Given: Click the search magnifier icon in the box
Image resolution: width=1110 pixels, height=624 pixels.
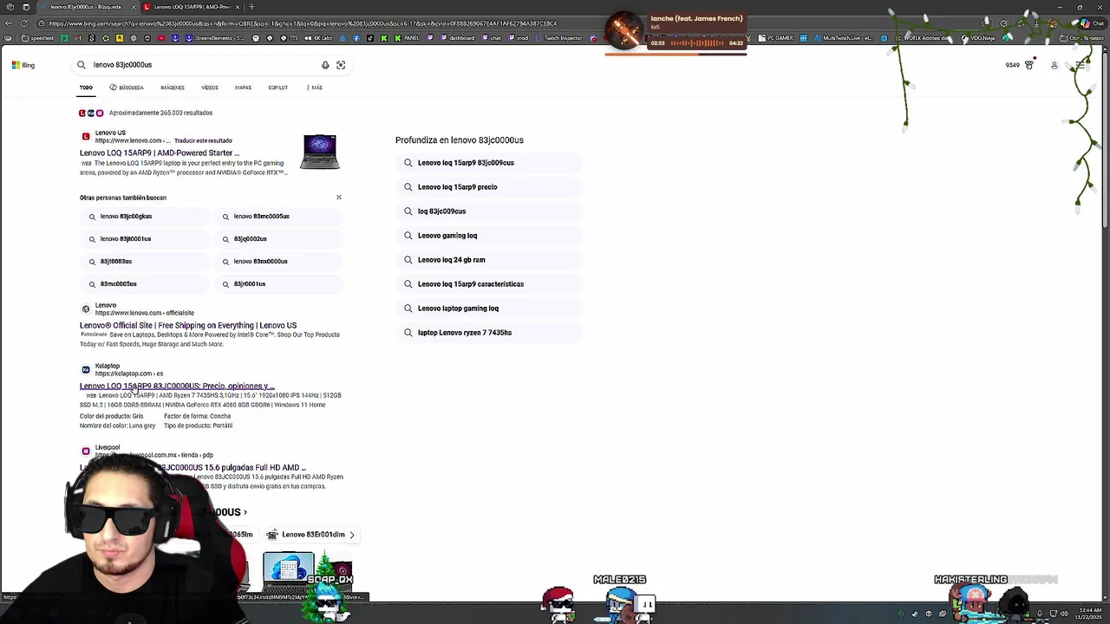Looking at the screenshot, I should click(82, 65).
